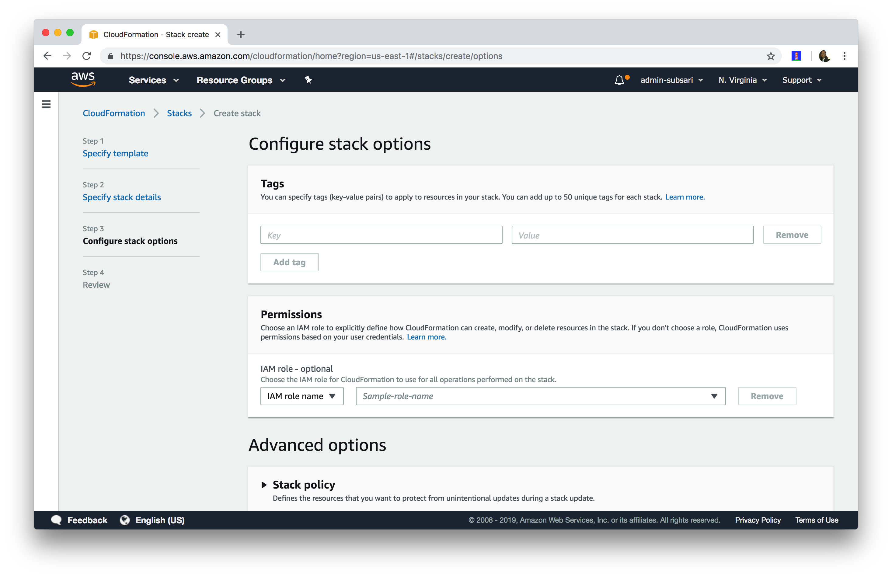
Task: Open the Resource Groups menu
Action: point(241,80)
